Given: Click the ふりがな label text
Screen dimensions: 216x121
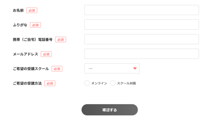Looking at the screenshot, I should pyautogui.click(x=20, y=25).
